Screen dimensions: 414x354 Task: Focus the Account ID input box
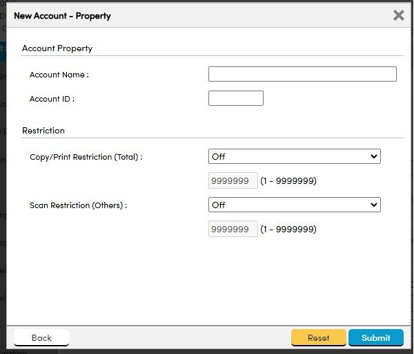[x=236, y=98]
